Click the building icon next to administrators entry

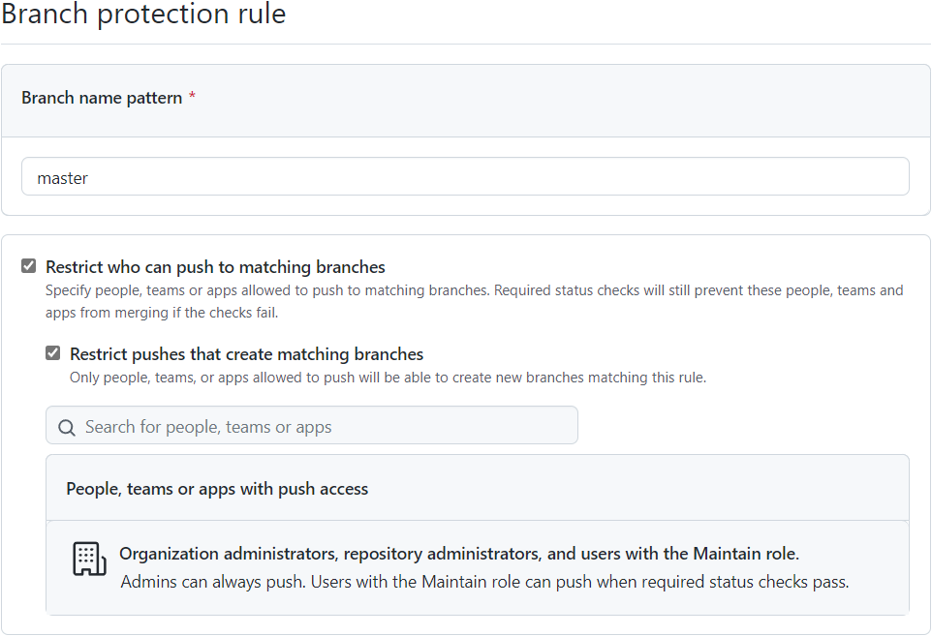(x=88, y=560)
